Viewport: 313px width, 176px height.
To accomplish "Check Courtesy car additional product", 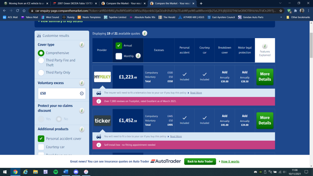I will (41, 147).
